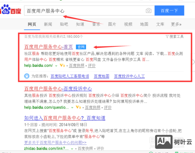
Task: Switch to the 贴吧 tab
Action: tap(64, 24)
